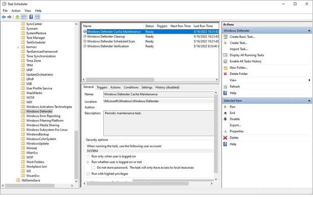Open Help via the toolbar question mark icon
The height and width of the screenshot is (199, 313).
click(31, 17)
